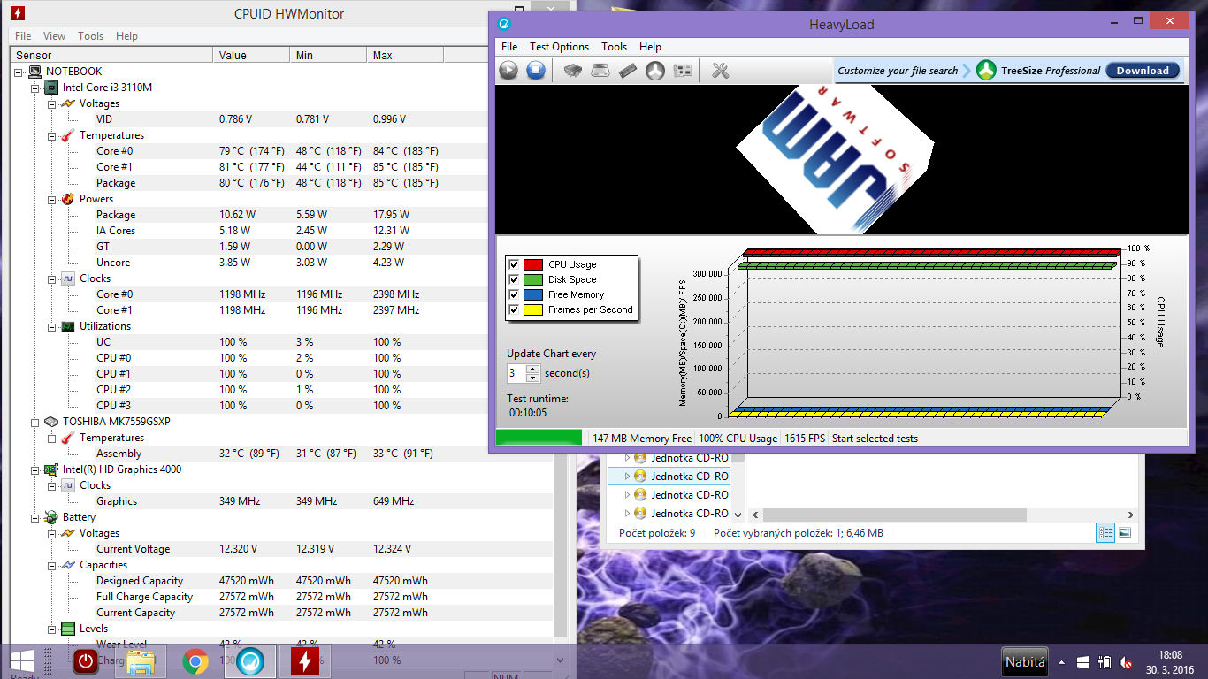Stop the running HeavyLoad test
Screen dimensions: 1208x679
[536, 71]
